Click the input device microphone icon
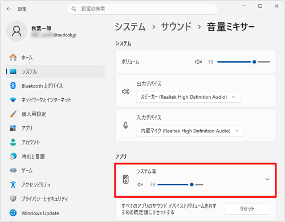The height and width of the screenshot is (222, 285). [125, 126]
